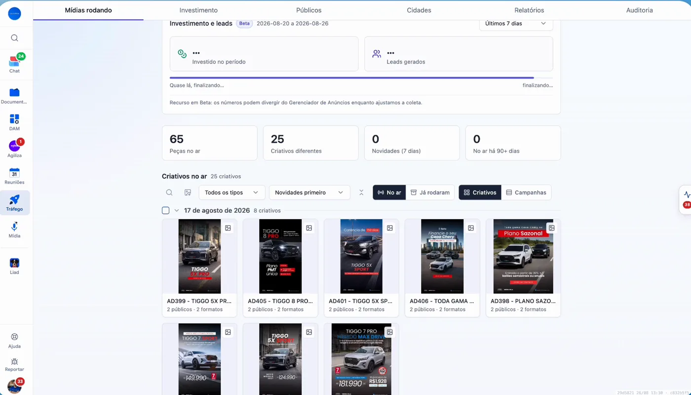Viewport: 691px width, 395px height.
Task: Click the Novidades (7 dias) stat
Action: (x=412, y=143)
